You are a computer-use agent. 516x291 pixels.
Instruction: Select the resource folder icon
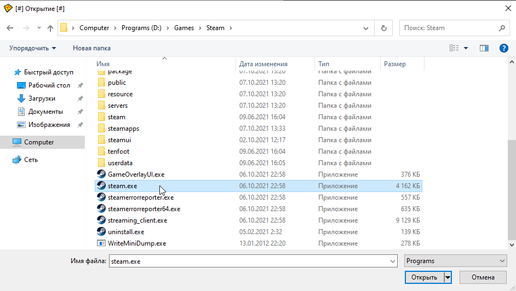tap(102, 94)
